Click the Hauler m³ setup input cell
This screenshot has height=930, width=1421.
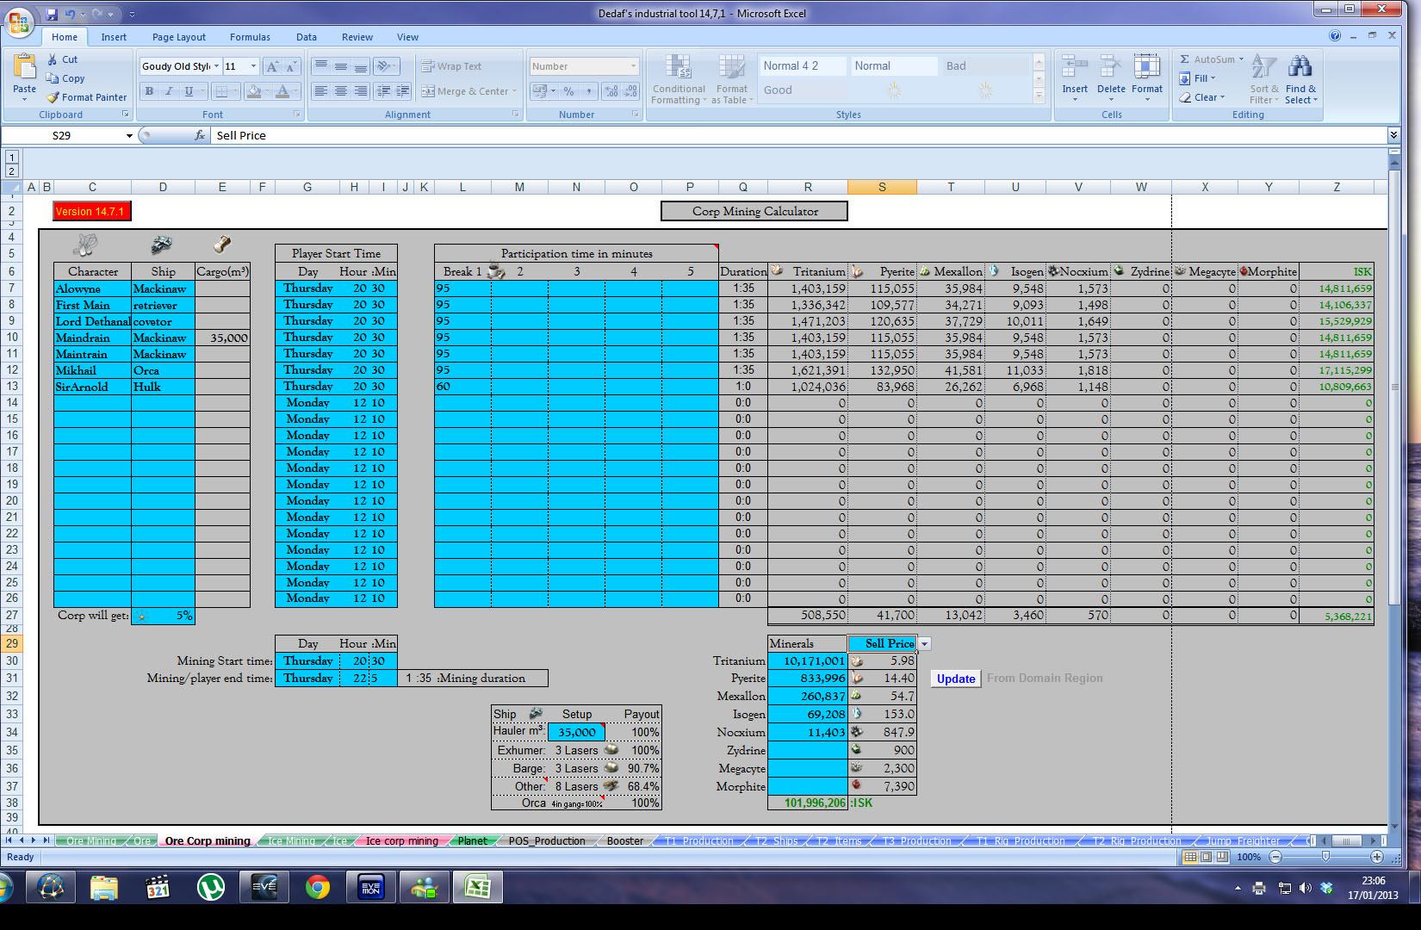pyautogui.click(x=576, y=732)
